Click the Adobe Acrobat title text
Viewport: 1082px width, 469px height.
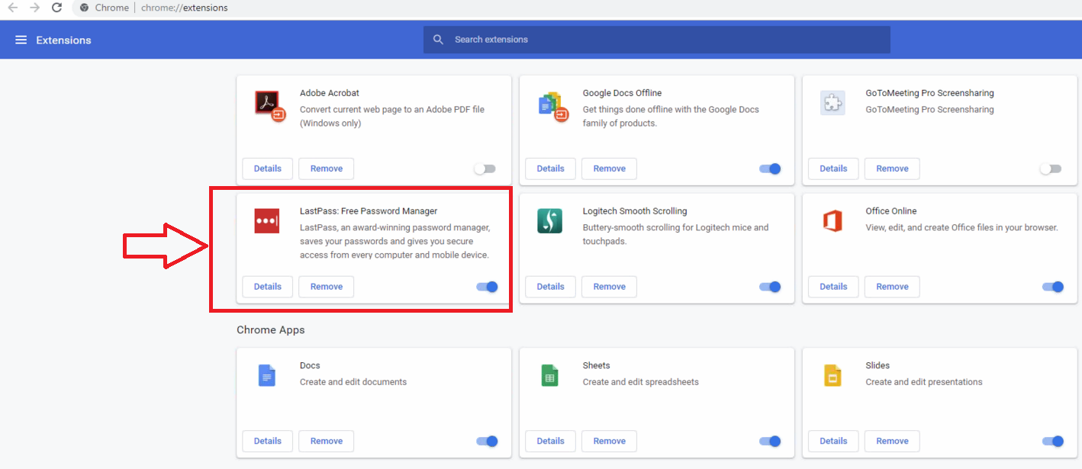[330, 93]
